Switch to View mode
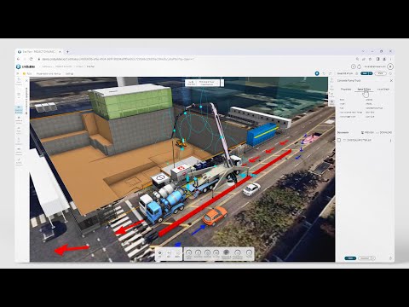Screen dimensions: 409x307 point(380,73)
